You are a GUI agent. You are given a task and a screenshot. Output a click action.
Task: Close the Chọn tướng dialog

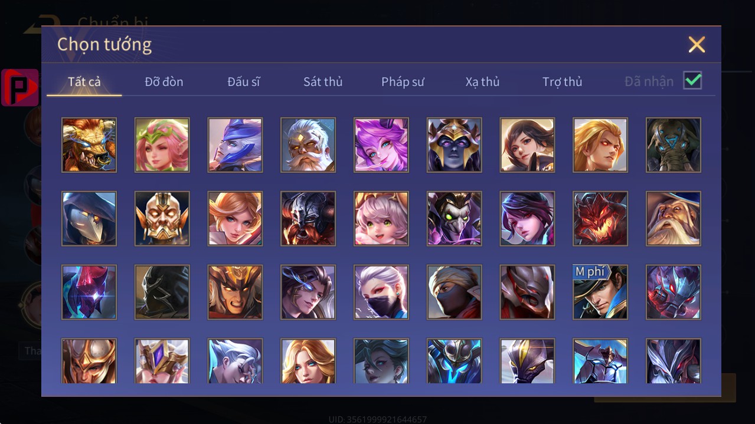click(x=697, y=44)
